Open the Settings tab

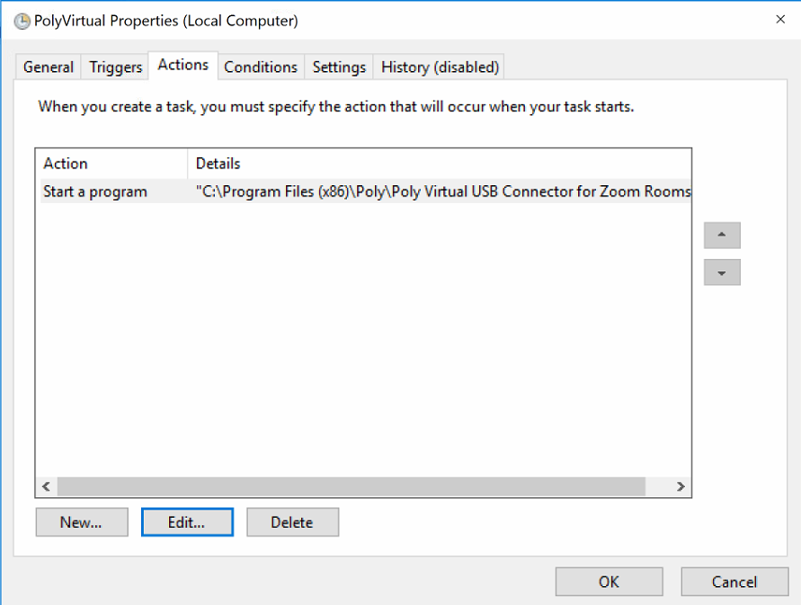pos(339,67)
